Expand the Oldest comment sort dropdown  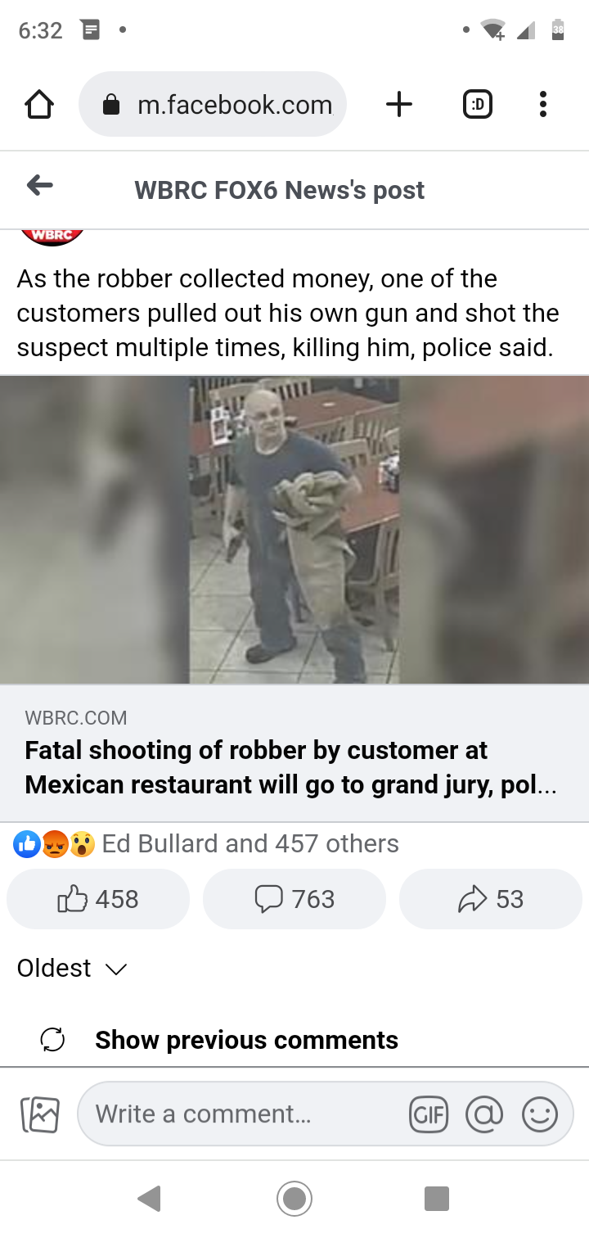pyautogui.click(x=72, y=968)
